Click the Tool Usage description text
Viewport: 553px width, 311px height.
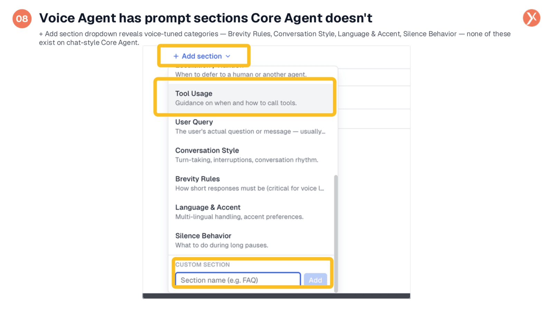(236, 103)
